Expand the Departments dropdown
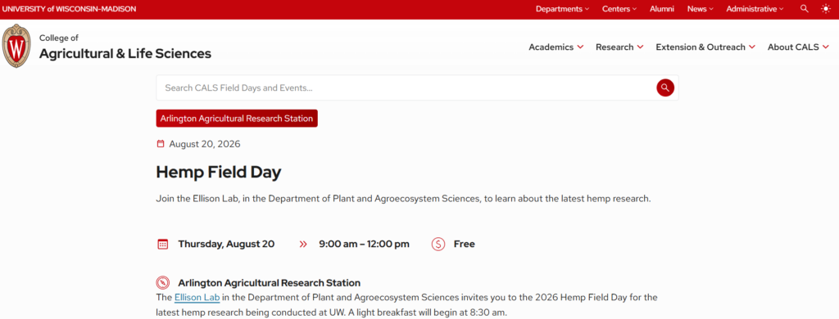 pos(562,8)
